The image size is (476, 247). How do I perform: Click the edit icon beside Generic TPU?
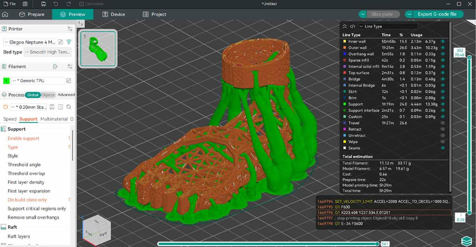click(x=69, y=81)
